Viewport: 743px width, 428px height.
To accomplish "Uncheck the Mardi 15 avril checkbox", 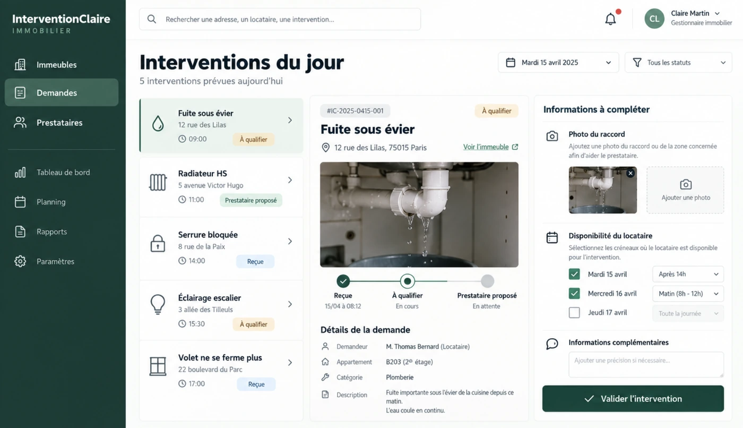I will pos(574,274).
